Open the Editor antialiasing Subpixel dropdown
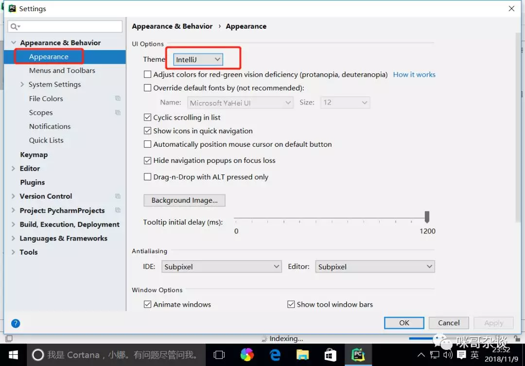This screenshot has width=525, height=366. point(375,266)
